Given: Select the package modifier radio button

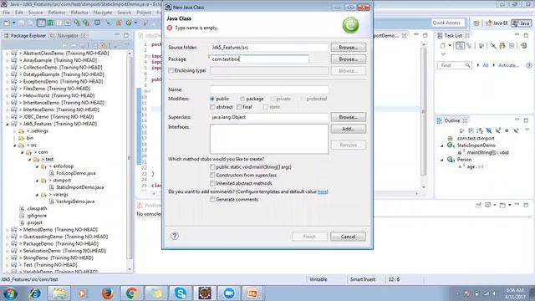Looking at the screenshot, I should tap(242, 99).
